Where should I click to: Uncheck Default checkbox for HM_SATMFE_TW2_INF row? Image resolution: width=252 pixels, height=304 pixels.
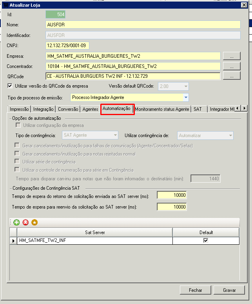coord(206,240)
